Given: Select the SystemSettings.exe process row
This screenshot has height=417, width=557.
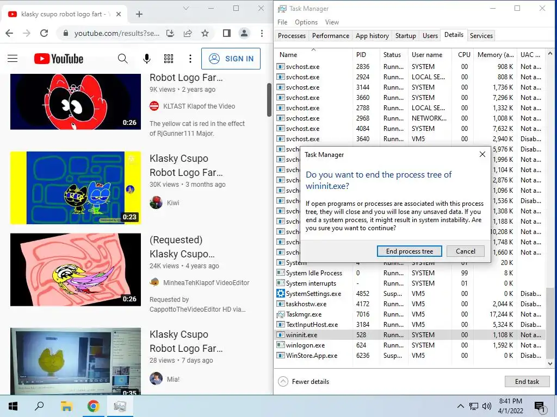Looking at the screenshot, I should pyautogui.click(x=410, y=294).
